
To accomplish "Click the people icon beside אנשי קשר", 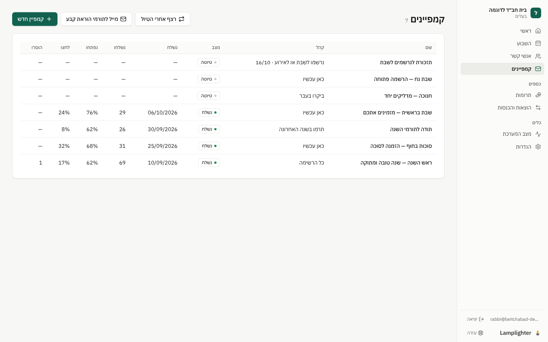I will [538, 56].
